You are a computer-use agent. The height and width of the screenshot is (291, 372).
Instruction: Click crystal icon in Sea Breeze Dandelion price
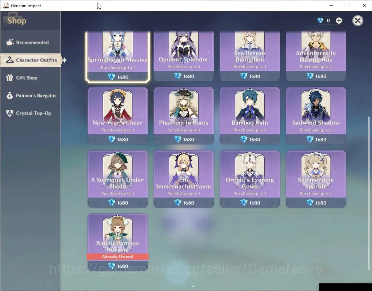(x=244, y=76)
